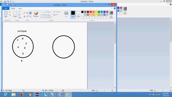Pick the black color swatch

[x=82, y=12]
